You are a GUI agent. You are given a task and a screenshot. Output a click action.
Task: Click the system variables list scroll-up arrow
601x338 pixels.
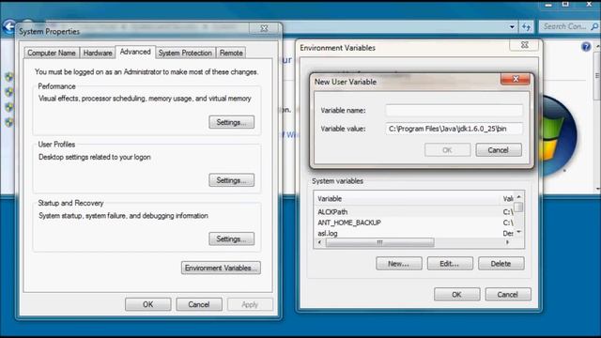click(518, 196)
